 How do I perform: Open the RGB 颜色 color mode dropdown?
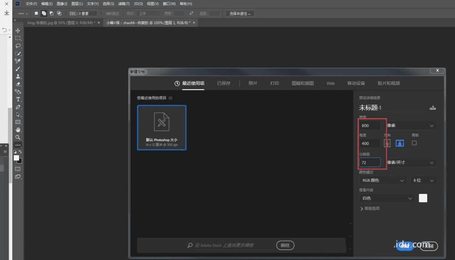(x=383, y=180)
